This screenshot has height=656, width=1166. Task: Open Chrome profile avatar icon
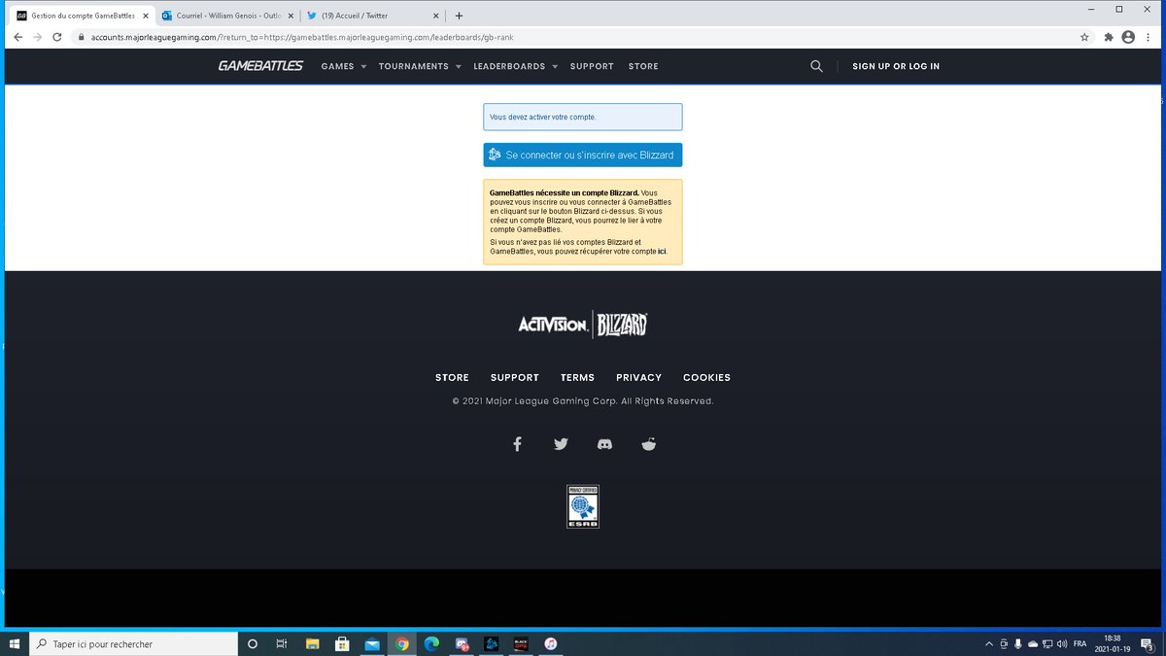1128,37
